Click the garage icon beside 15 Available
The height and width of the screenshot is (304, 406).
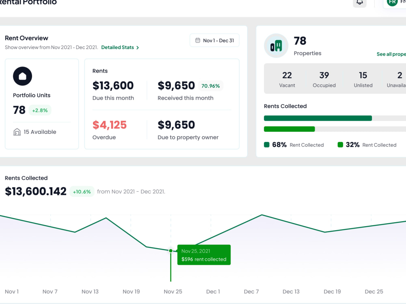17,132
